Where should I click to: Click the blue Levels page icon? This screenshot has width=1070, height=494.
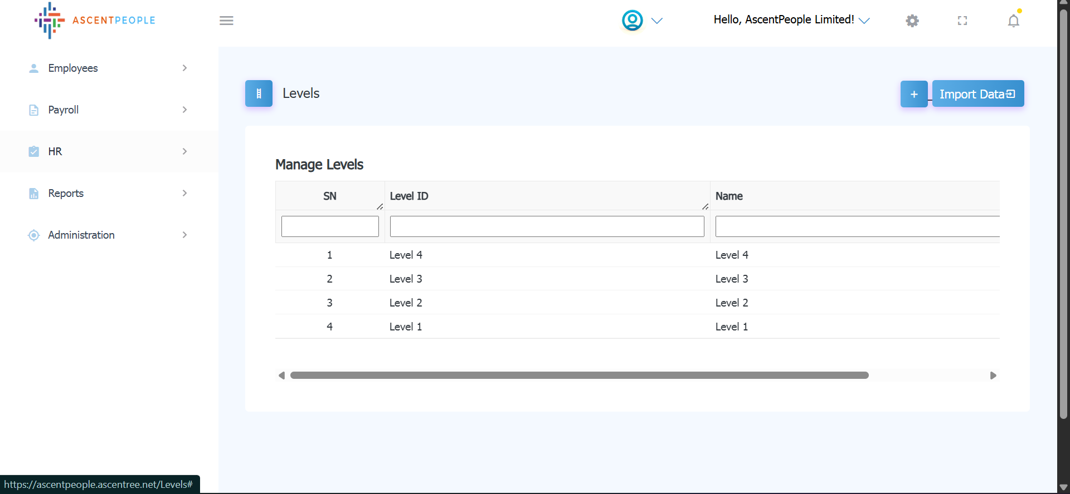coord(259,93)
